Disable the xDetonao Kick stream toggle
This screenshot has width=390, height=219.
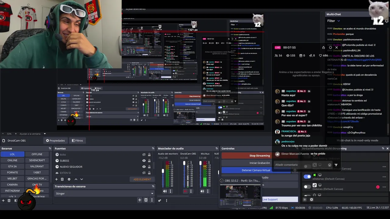point(307,177)
